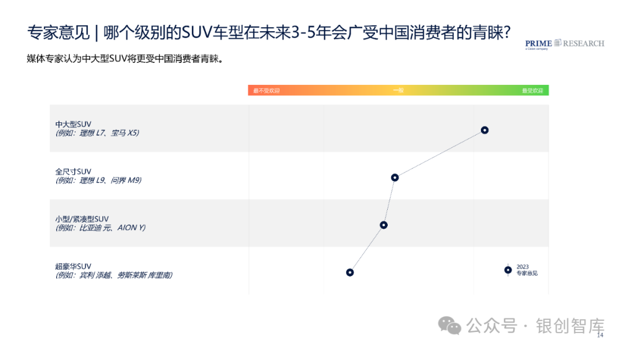625x351 pixels.
Task: Click the PRIME RESEARCH logo
Action: click(x=564, y=44)
